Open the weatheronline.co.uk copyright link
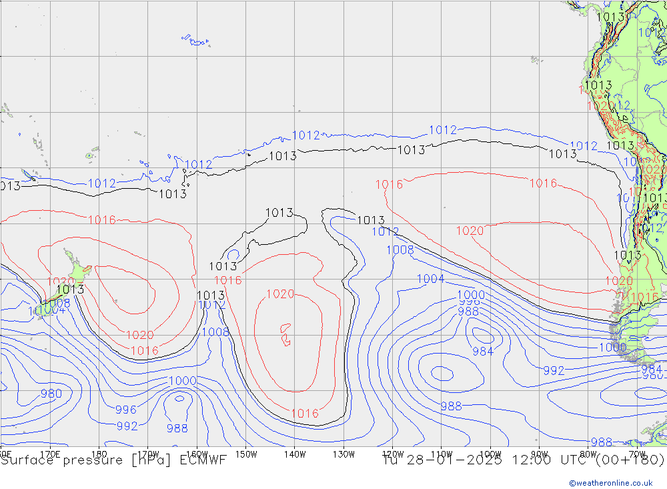This screenshot has width=667, height=489. 611,482
